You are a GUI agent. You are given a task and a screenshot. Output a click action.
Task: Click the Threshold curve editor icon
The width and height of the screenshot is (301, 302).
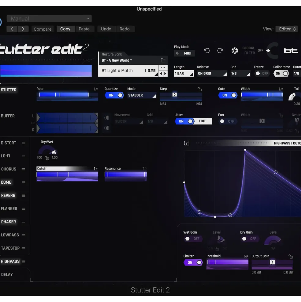[x=246, y=256]
